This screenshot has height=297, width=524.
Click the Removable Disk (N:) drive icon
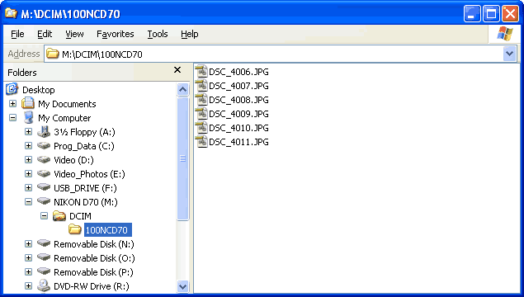[44, 243]
